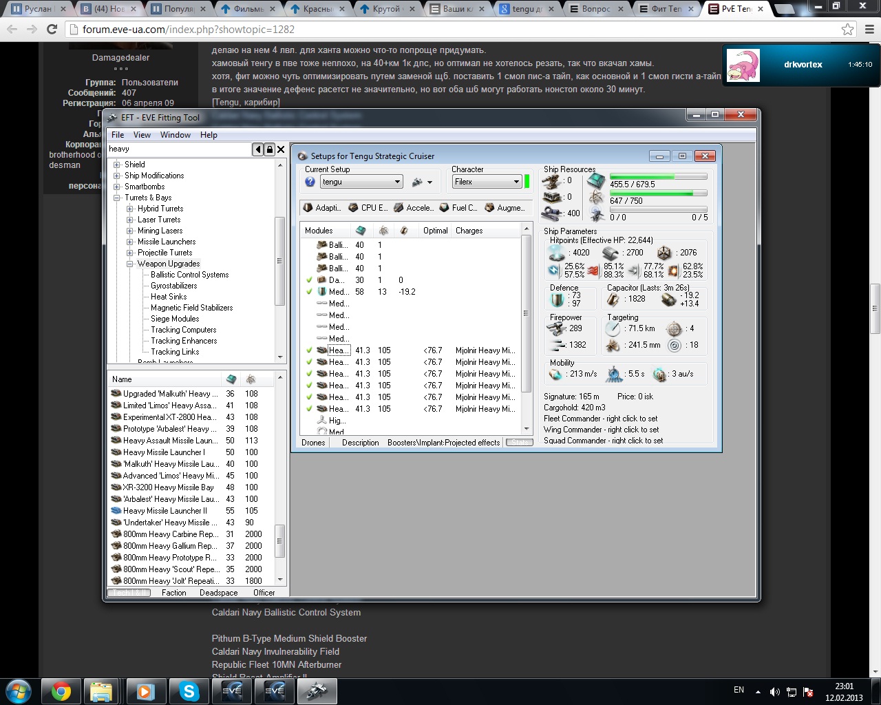Click the structure hitpoints icon showing 2076
The height and width of the screenshot is (705, 881).
[x=664, y=253]
